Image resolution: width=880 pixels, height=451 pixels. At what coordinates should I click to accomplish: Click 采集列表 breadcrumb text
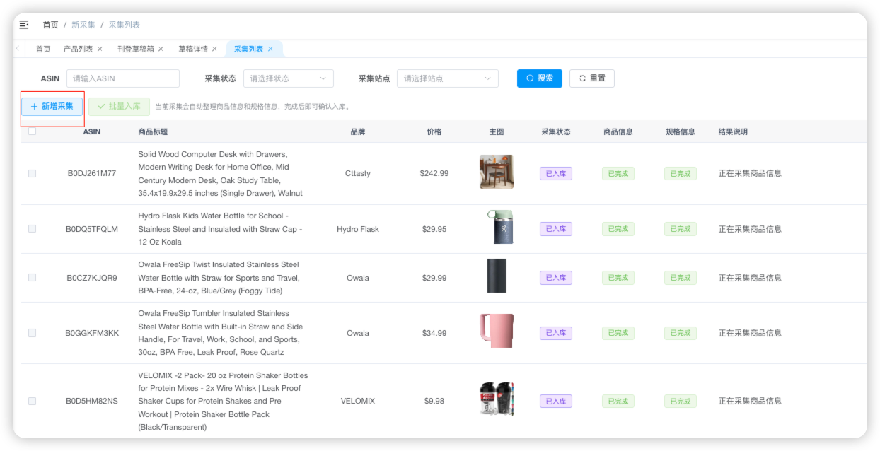click(125, 25)
